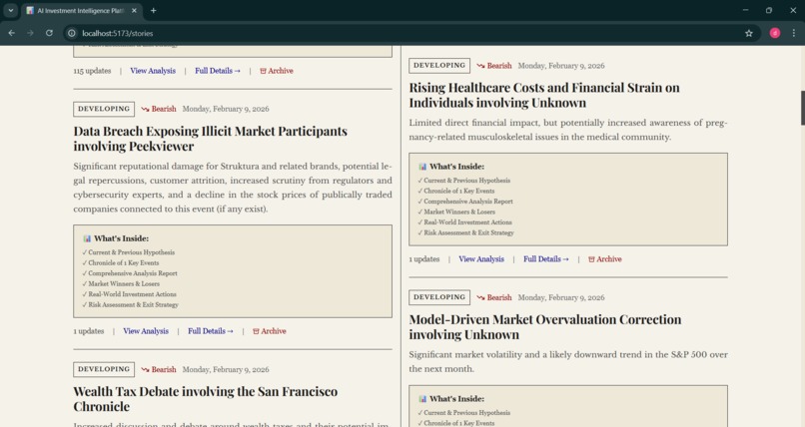Open Data Breach Exposing Illicit Market headline

pos(210,139)
